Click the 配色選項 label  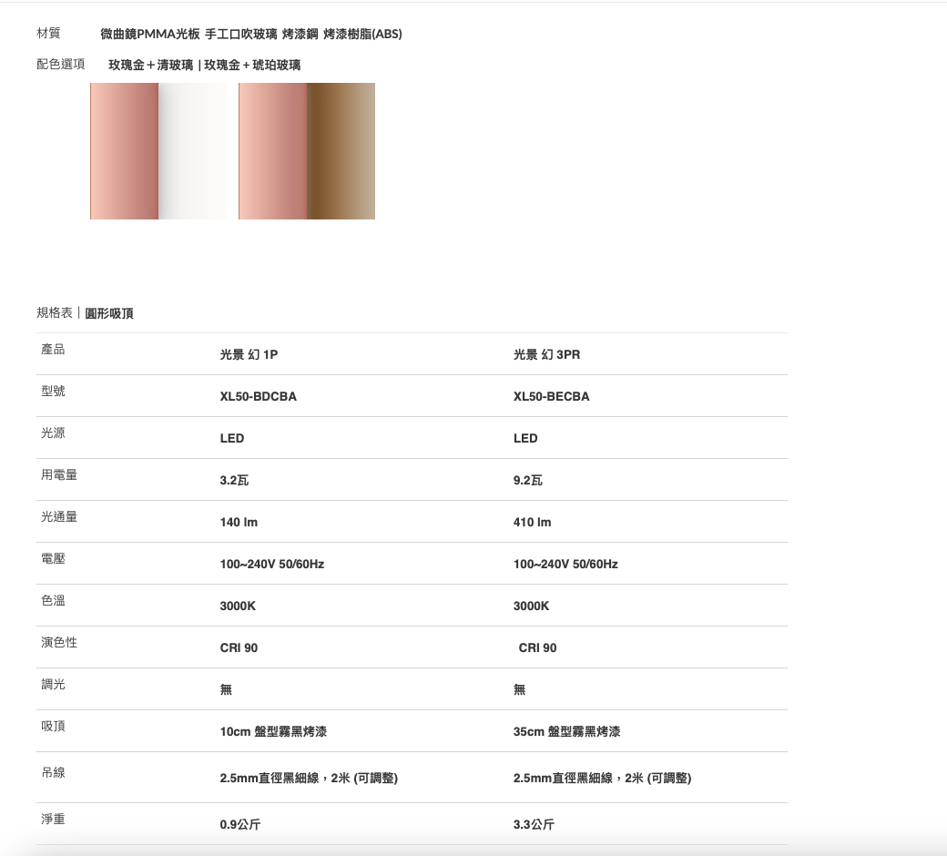[x=61, y=64]
